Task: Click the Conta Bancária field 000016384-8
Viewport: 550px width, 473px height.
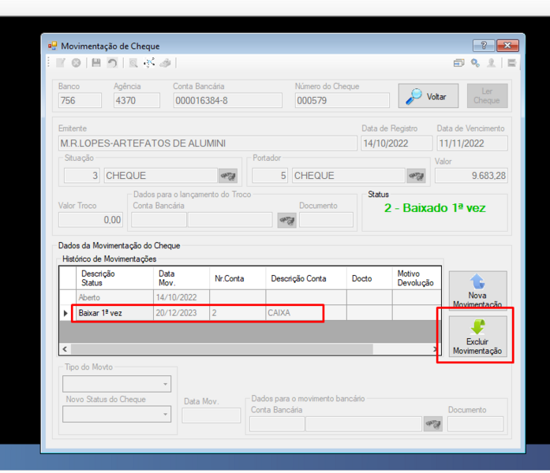Action: pos(227,101)
